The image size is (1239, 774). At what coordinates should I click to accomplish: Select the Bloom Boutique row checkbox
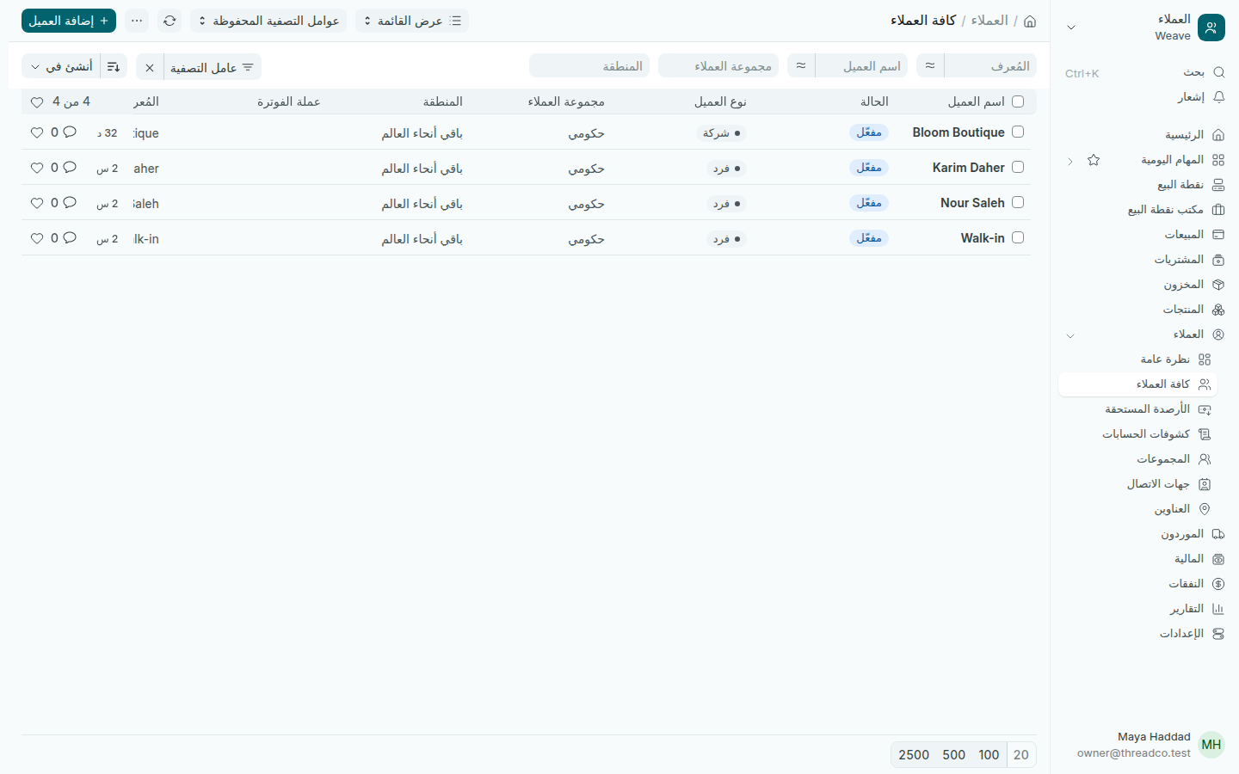(x=1018, y=132)
